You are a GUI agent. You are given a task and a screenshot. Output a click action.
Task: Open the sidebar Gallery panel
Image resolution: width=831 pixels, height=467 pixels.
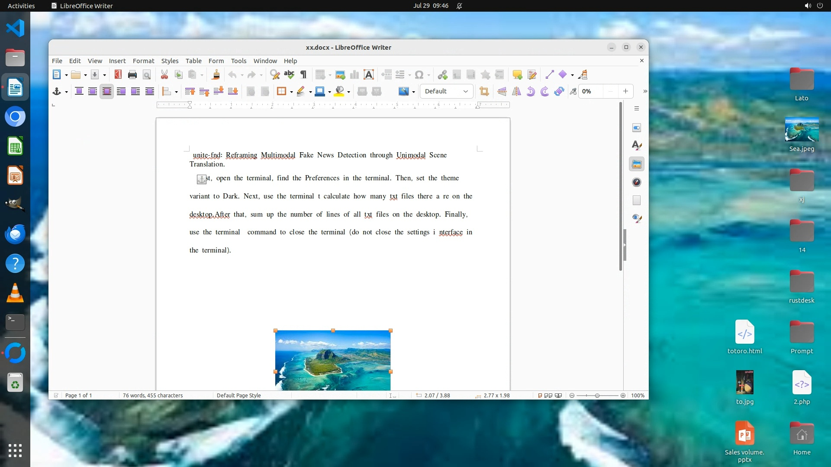pos(637,164)
